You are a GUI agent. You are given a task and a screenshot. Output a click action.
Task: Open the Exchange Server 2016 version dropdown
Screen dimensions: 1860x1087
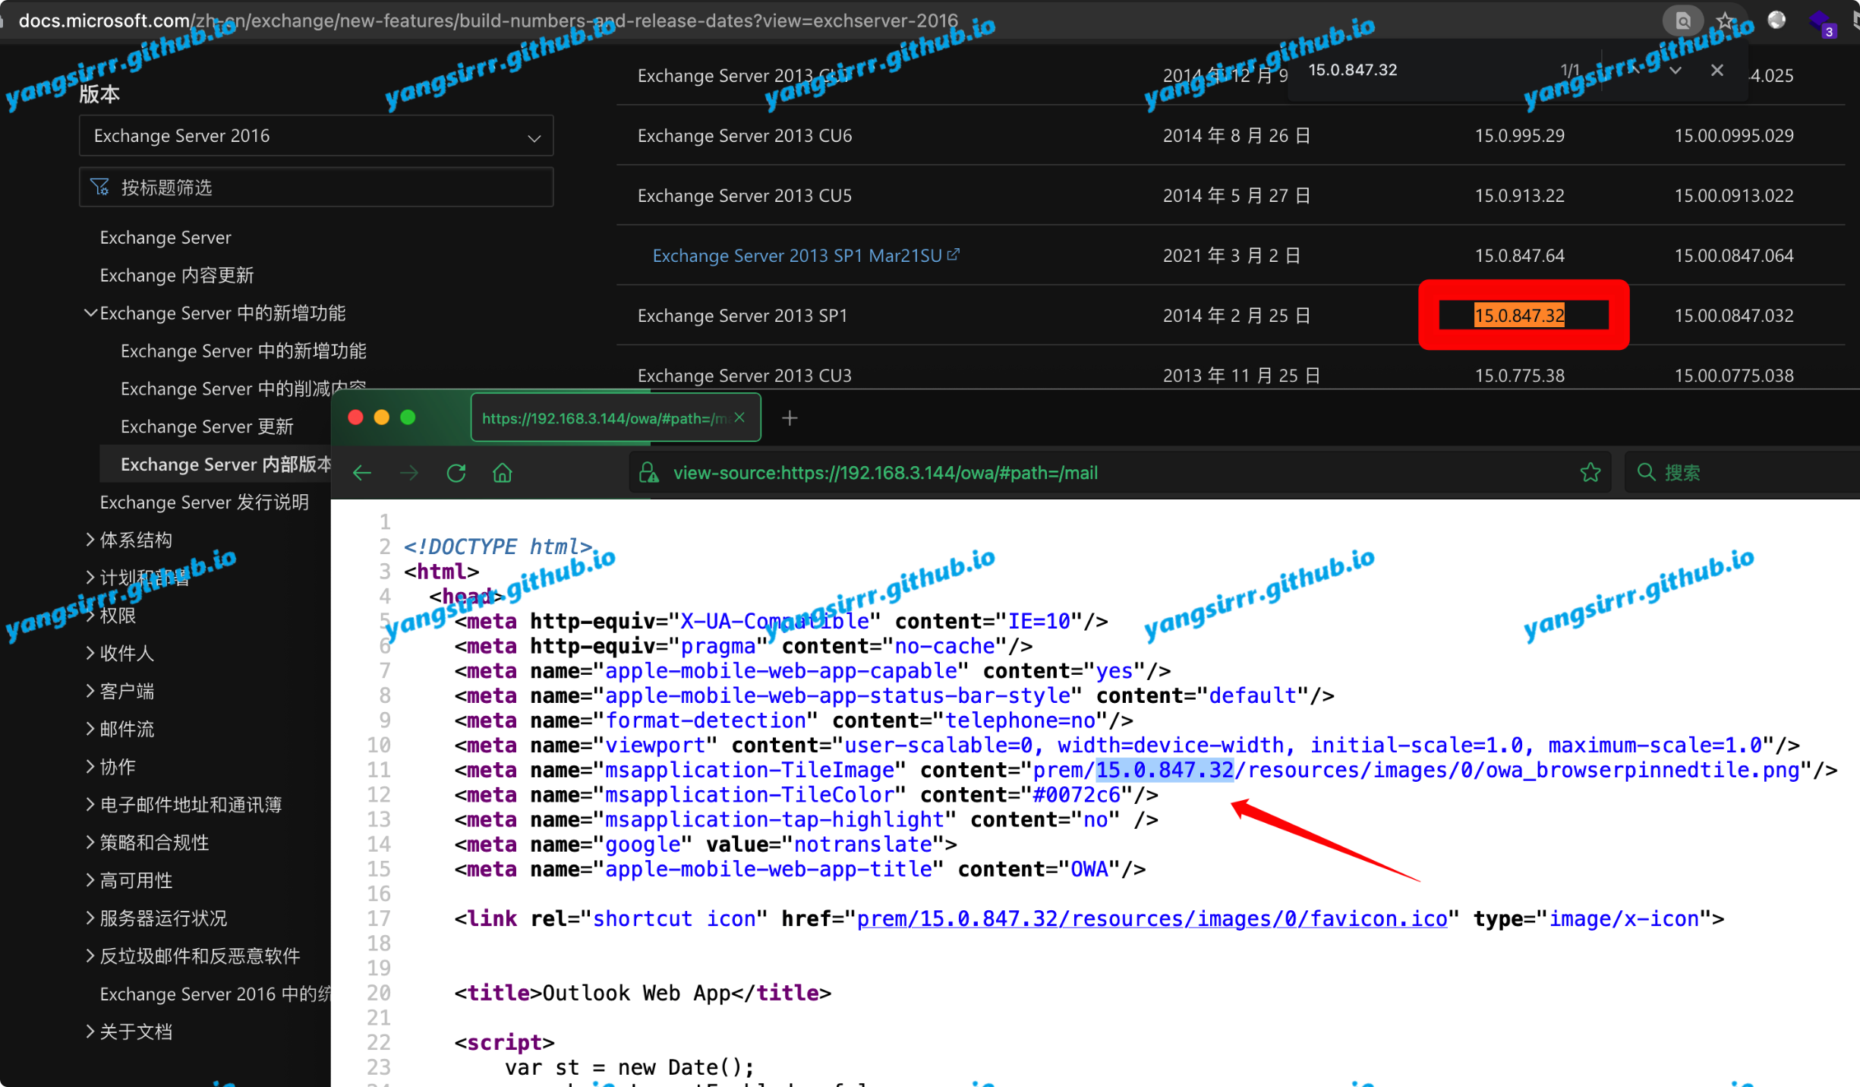click(316, 136)
